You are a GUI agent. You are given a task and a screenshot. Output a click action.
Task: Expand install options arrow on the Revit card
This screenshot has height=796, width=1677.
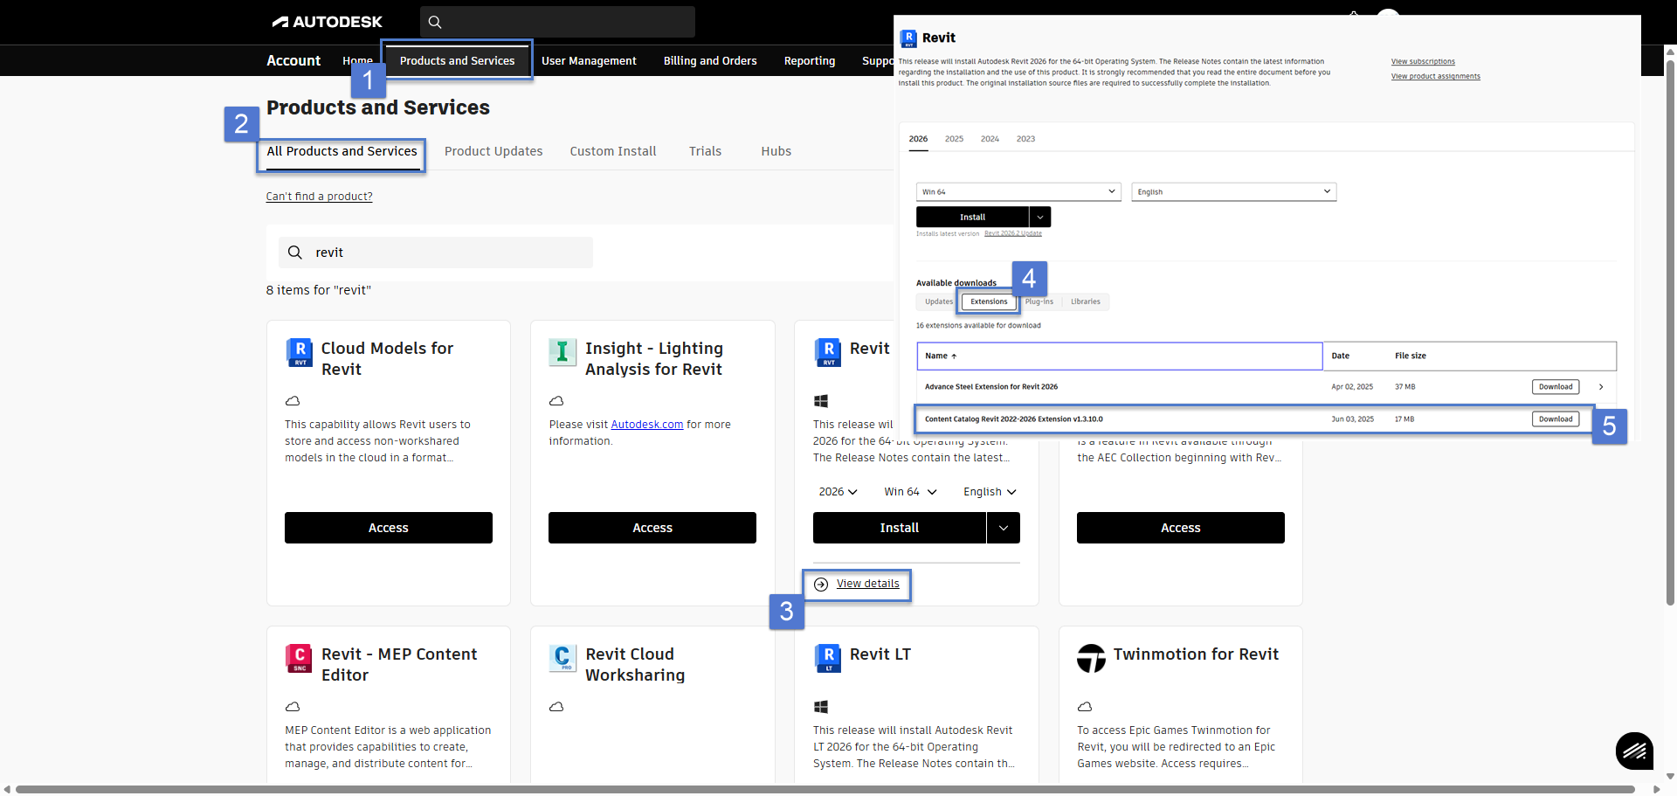coord(1004,528)
